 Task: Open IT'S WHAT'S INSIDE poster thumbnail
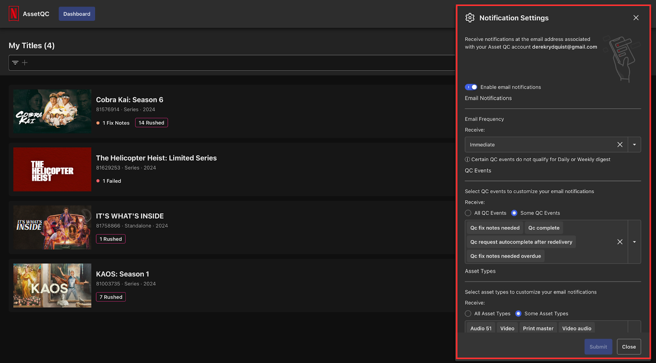coord(52,227)
